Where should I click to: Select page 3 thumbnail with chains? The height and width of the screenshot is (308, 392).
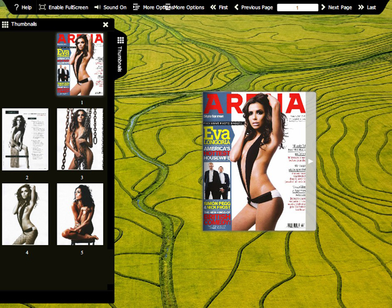coord(80,139)
